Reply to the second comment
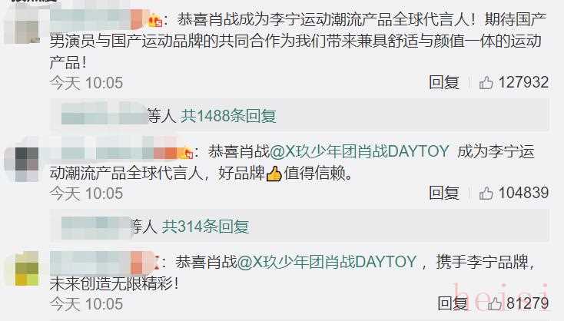Image resolution: width=564 pixels, height=321 pixels. [444, 194]
